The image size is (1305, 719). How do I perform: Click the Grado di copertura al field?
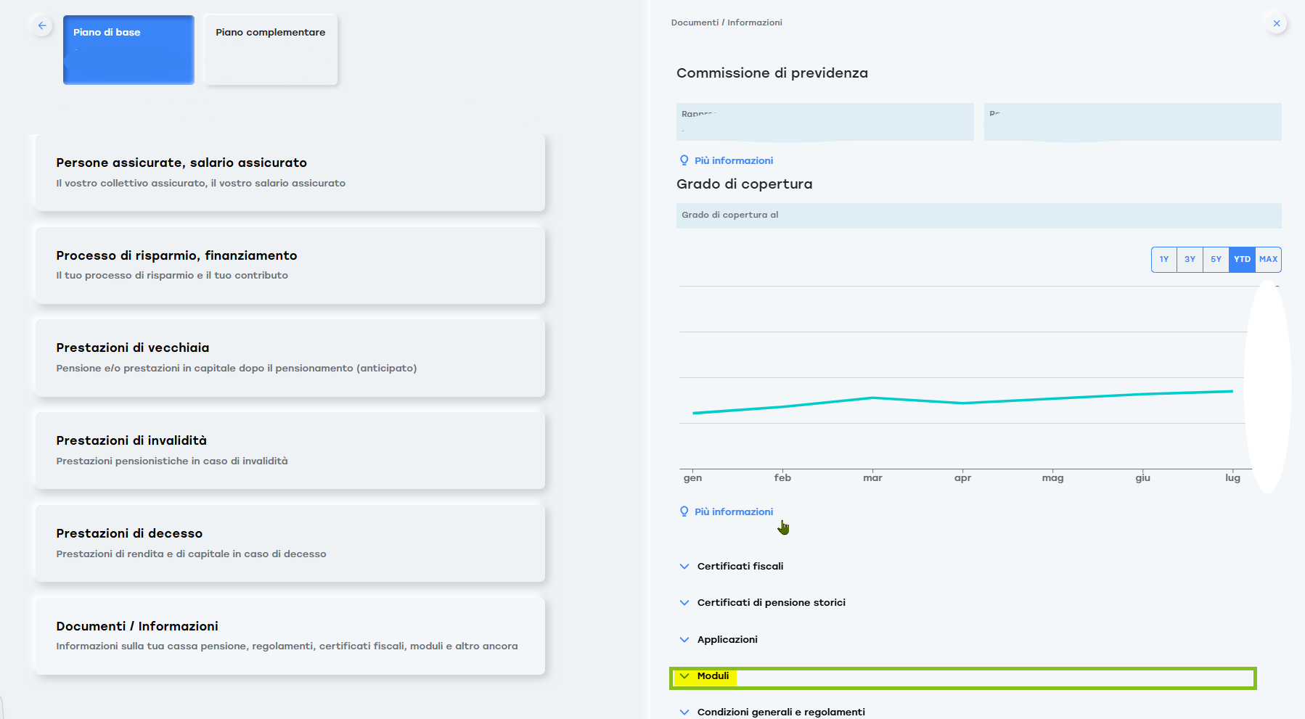click(978, 215)
